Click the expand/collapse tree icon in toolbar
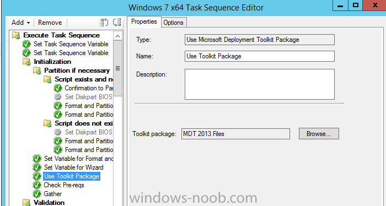The height and width of the screenshot is (206, 386). (117, 23)
